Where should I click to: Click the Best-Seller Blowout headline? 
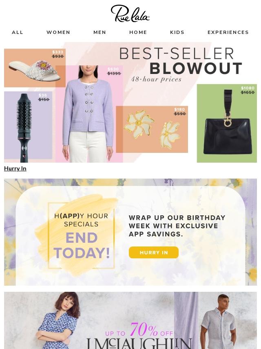181,61
